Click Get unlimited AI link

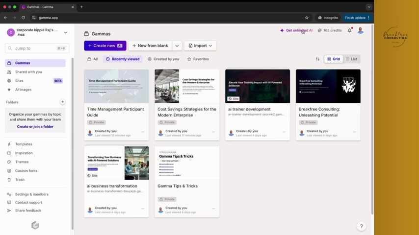click(296, 30)
